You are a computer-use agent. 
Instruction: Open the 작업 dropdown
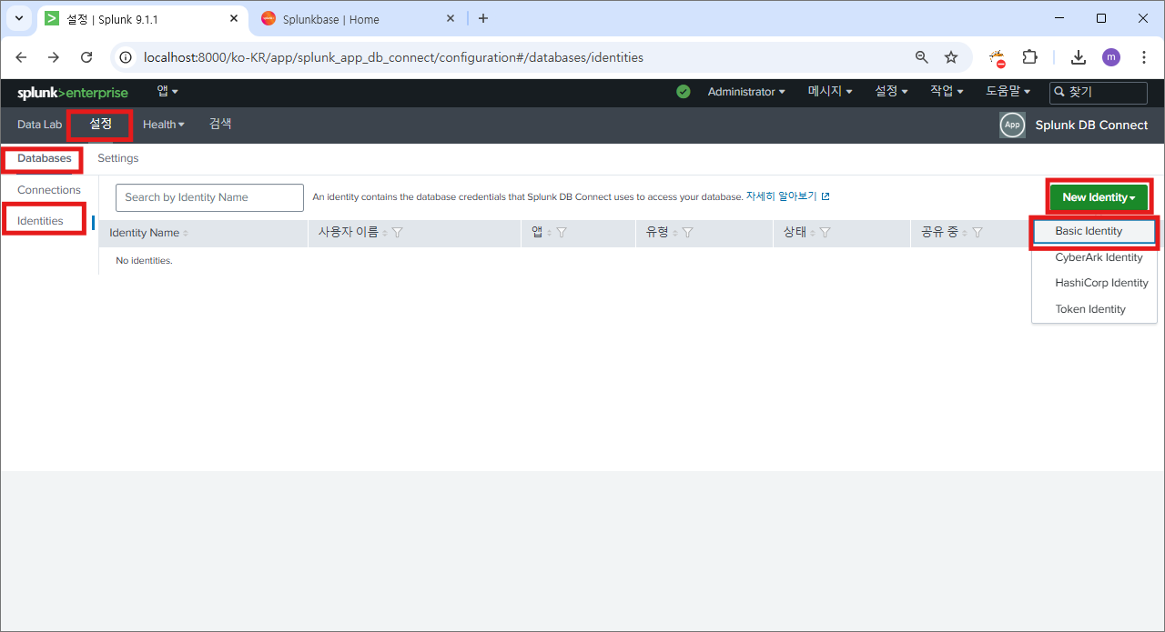947,92
